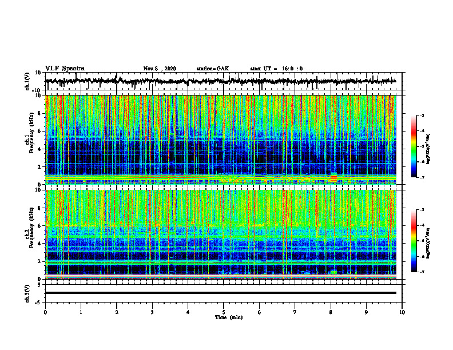
Task: Click the "9" tick on the time axis
Action: 366,312
